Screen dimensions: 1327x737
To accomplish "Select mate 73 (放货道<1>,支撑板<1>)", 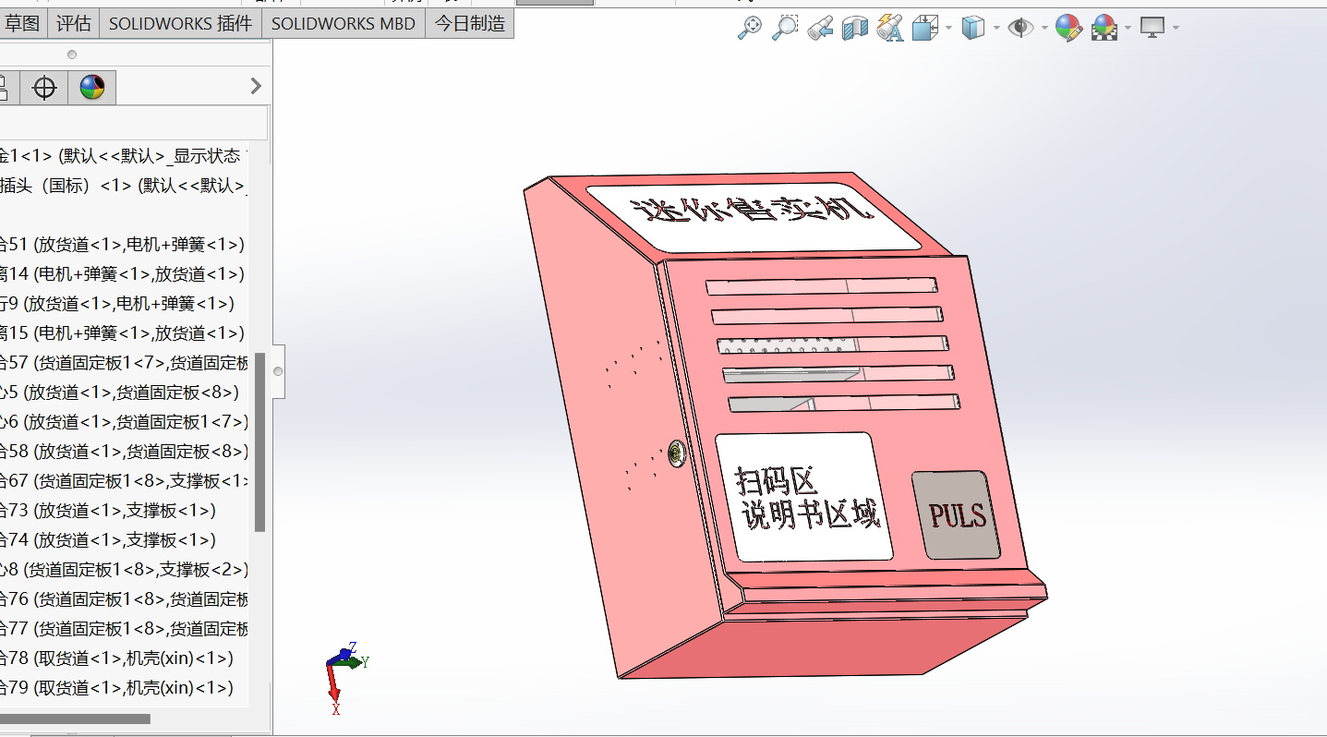I will pyautogui.click(x=108, y=511).
